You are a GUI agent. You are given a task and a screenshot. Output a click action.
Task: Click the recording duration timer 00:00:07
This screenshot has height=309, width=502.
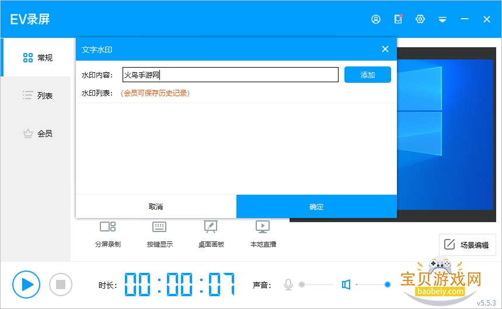click(179, 284)
